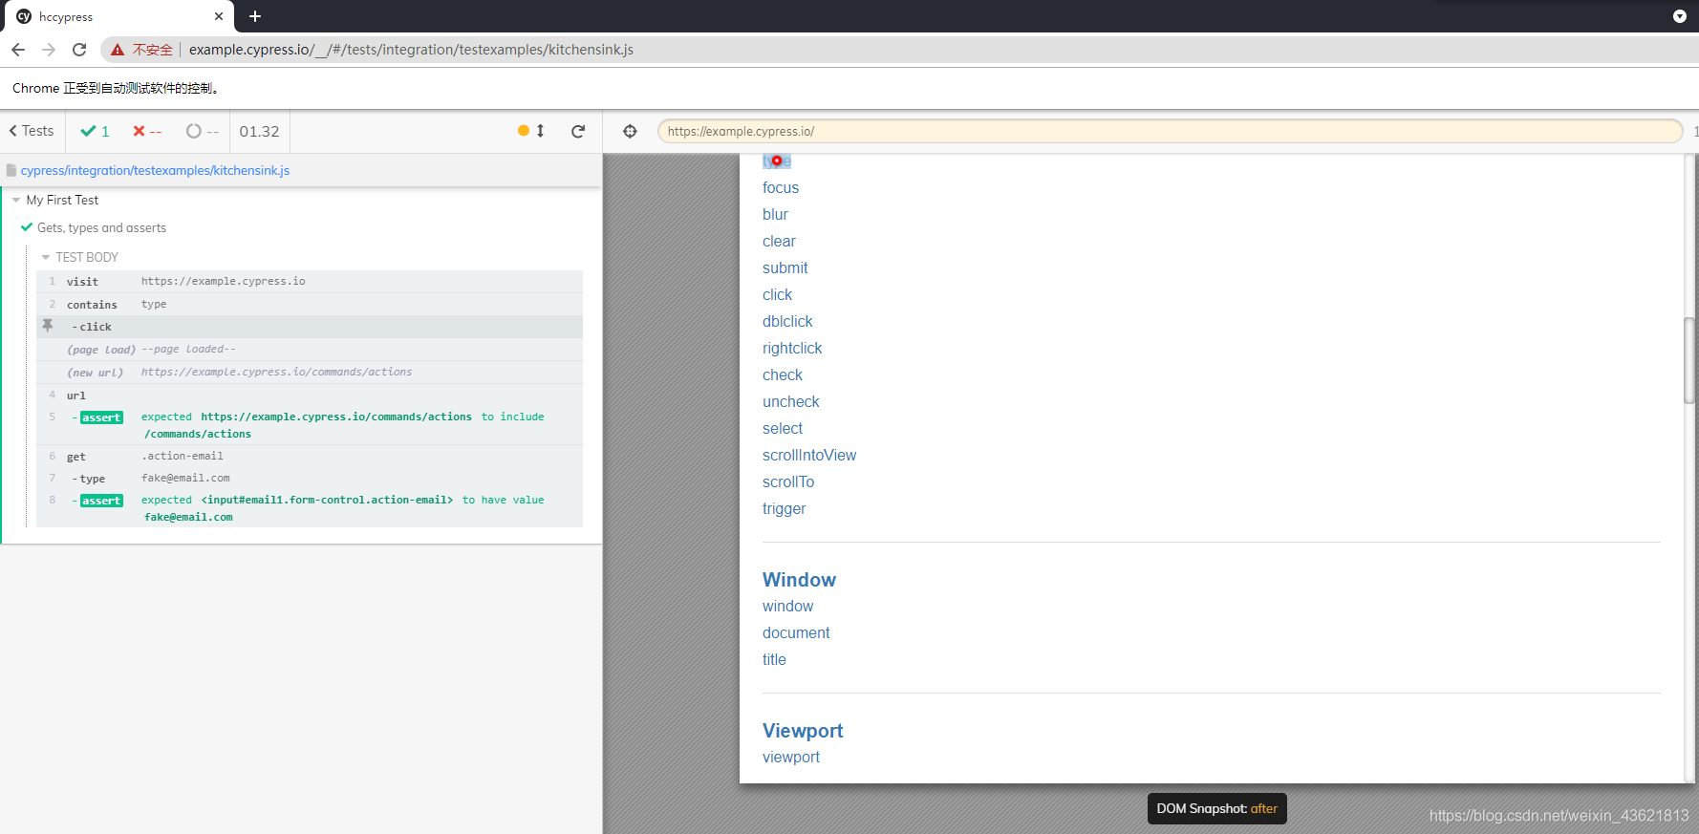Select the visit command row
Image resolution: width=1699 pixels, height=834 pixels.
click(310, 281)
